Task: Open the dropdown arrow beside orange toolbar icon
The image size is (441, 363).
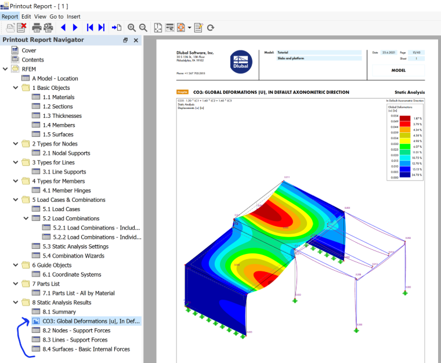Action: (189, 27)
